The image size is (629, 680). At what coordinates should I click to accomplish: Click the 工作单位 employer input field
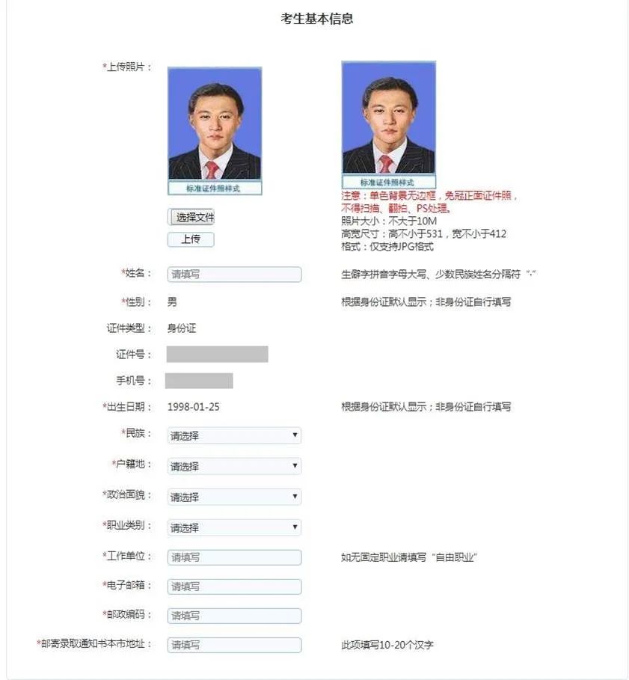(234, 557)
